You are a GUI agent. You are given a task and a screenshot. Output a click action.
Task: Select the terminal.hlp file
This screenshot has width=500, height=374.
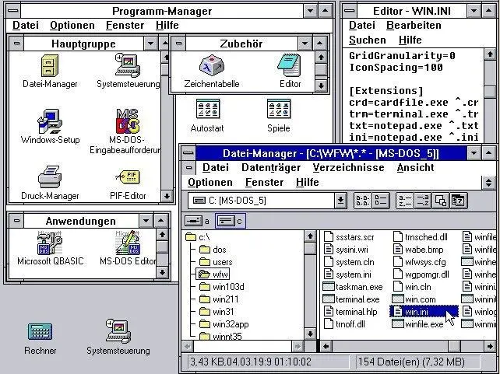click(x=350, y=312)
